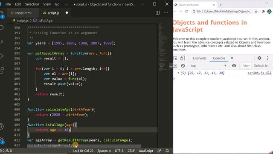Open the Accounts icon in activity bar
The image size is (273, 154).
1,127
